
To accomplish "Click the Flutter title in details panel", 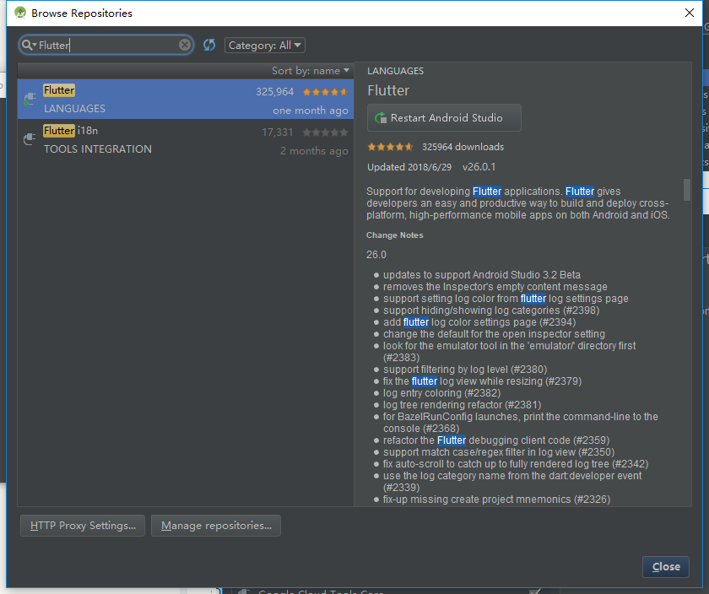I will 388,90.
